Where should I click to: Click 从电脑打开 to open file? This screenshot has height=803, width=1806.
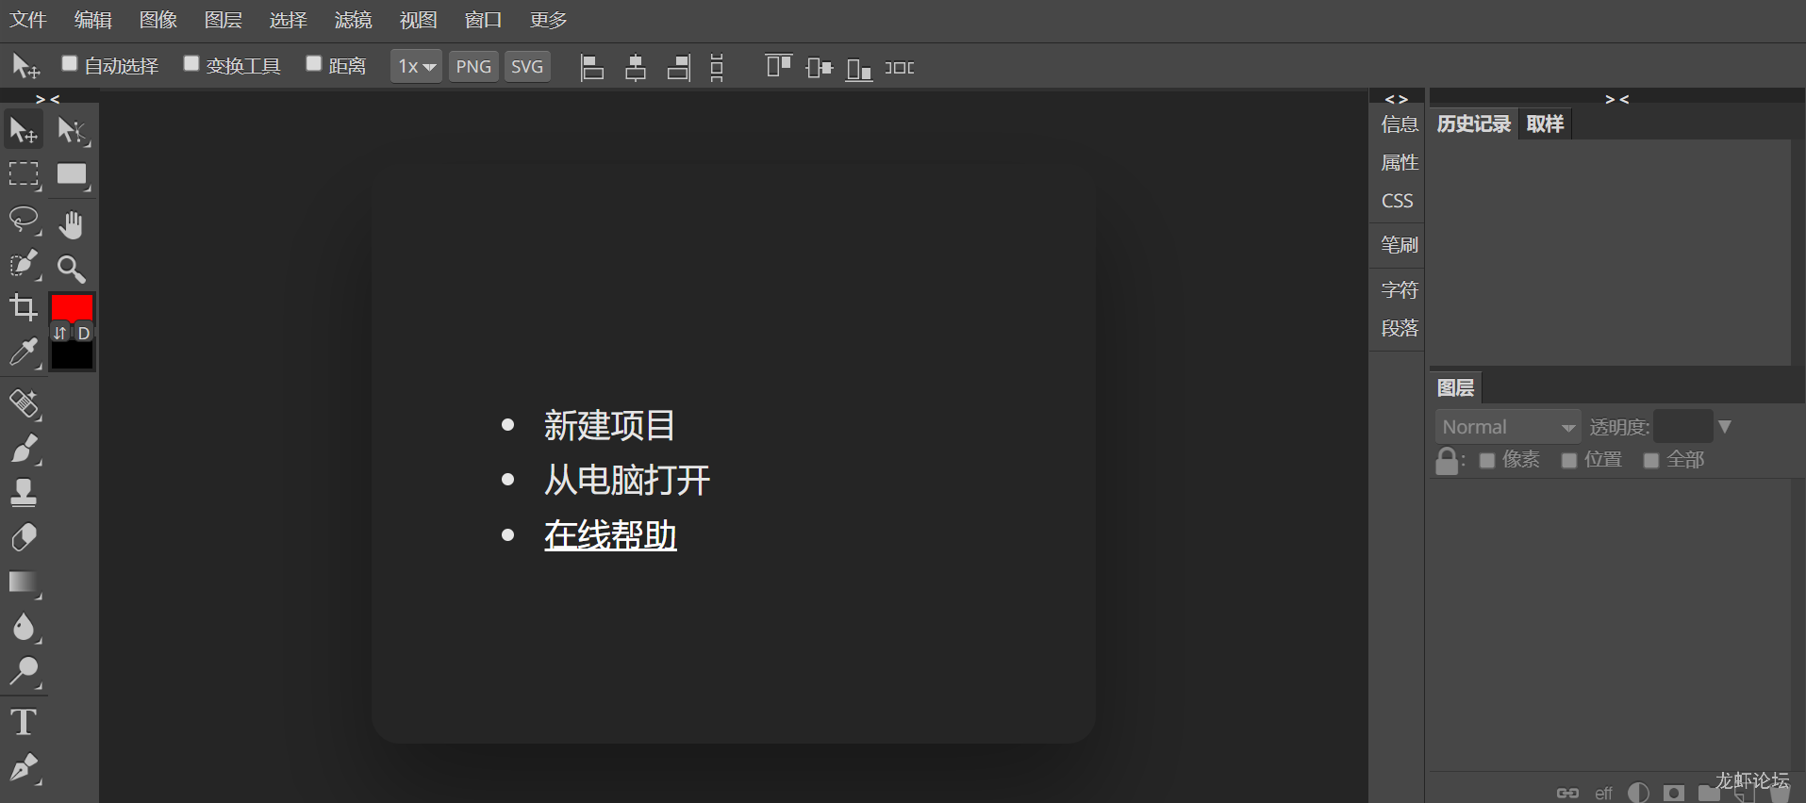[x=626, y=480]
